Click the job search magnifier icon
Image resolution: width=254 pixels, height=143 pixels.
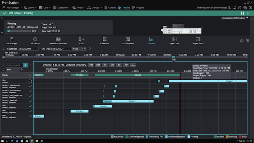[x=25, y=65]
